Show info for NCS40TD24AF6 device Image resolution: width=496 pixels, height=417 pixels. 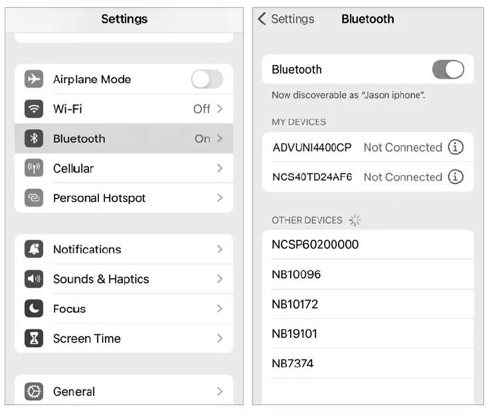pyautogui.click(x=455, y=177)
